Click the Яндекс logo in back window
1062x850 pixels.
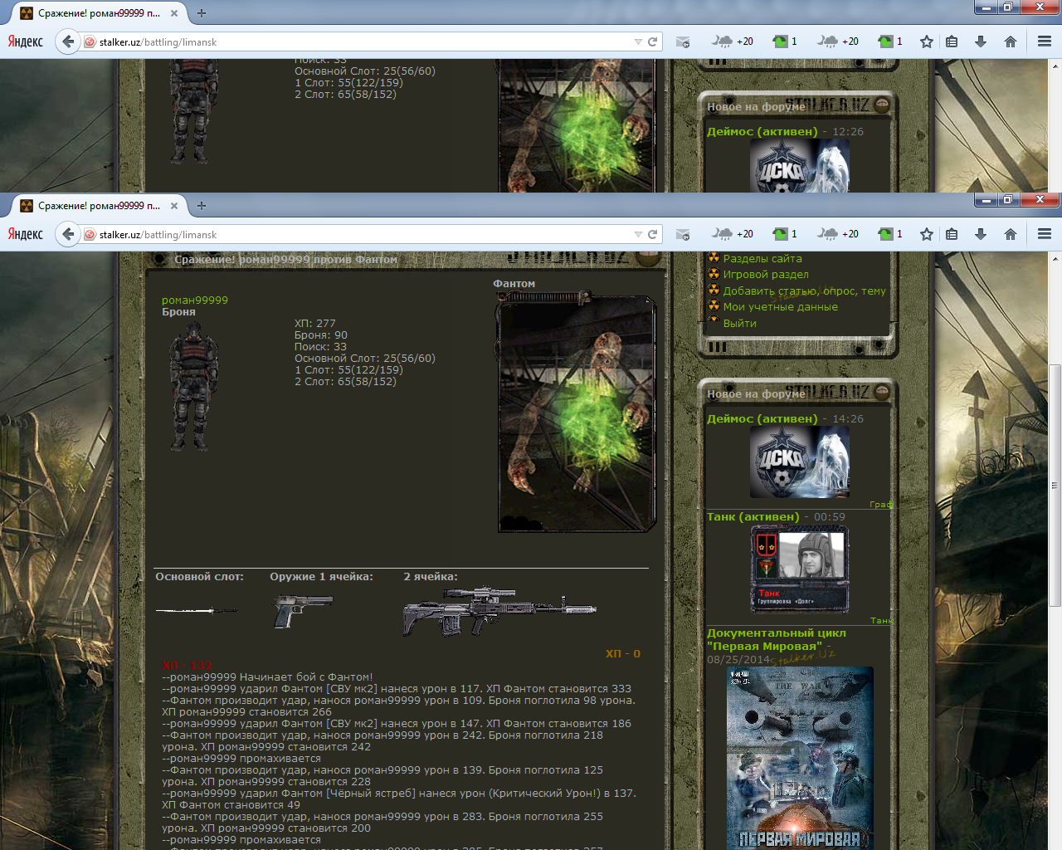click(x=26, y=42)
